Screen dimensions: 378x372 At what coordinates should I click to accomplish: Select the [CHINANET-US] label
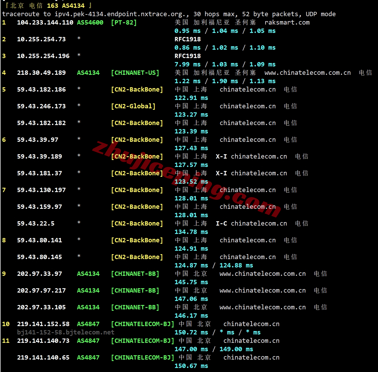click(135, 73)
